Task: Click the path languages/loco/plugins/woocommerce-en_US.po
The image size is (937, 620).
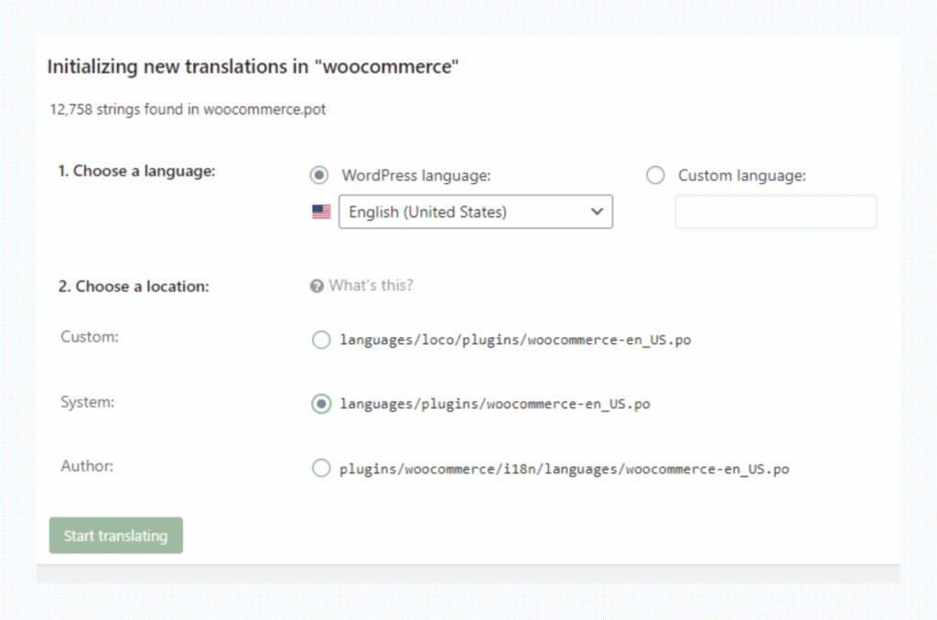Action: click(515, 340)
